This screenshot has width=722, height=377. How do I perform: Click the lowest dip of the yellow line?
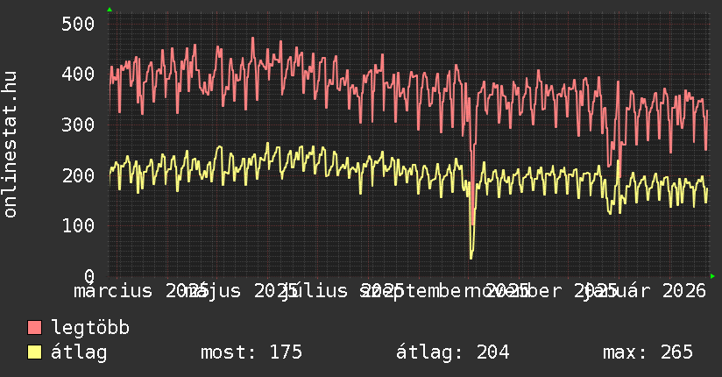(471, 257)
